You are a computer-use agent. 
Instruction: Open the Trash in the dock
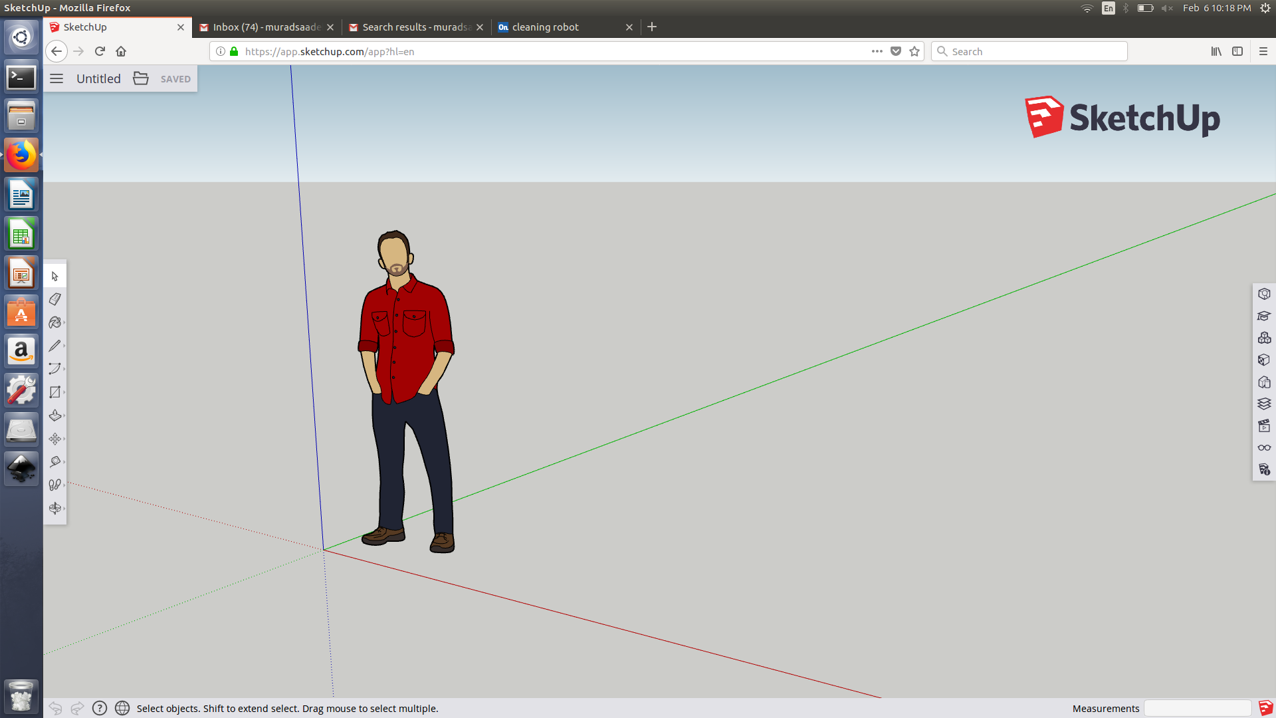click(x=21, y=697)
